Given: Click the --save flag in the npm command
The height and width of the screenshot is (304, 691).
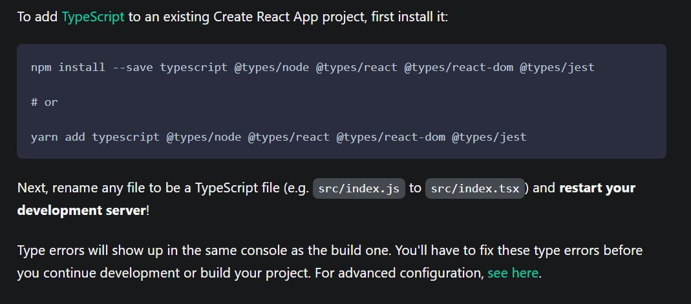Looking at the screenshot, I should (132, 67).
